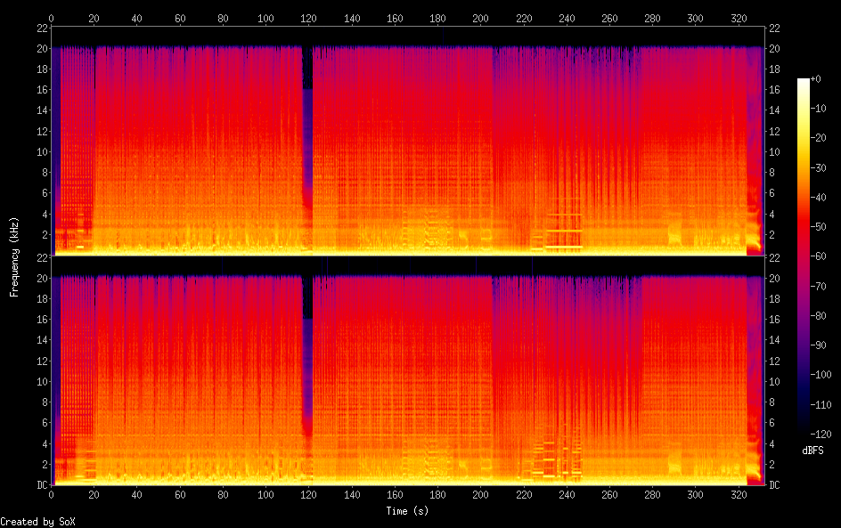
Task: Select the "-120" color scale label
Action: point(821,435)
